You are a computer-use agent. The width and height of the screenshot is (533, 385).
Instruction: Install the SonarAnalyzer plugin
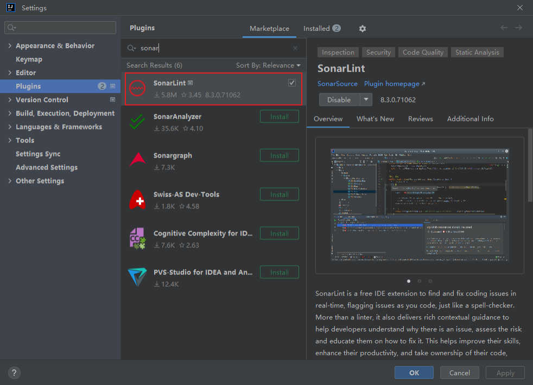point(280,116)
